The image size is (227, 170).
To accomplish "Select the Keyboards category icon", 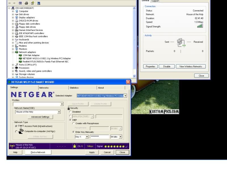I will (17, 40).
